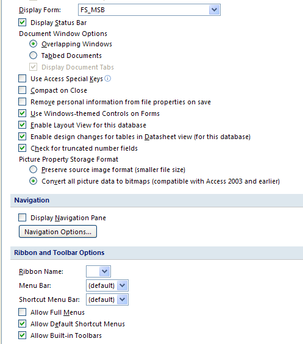This screenshot has height=344, width=303.
Task: Select Overlapping Windows radio button
Action: click(x=33, y=44)
